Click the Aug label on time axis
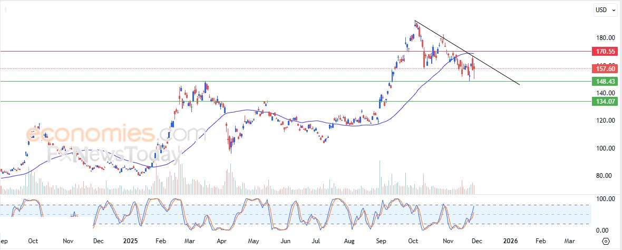 [349, 241]
